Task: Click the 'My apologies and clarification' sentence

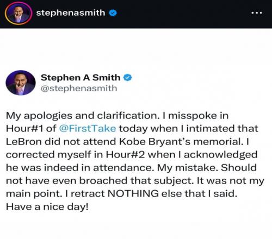Action: 83,116
